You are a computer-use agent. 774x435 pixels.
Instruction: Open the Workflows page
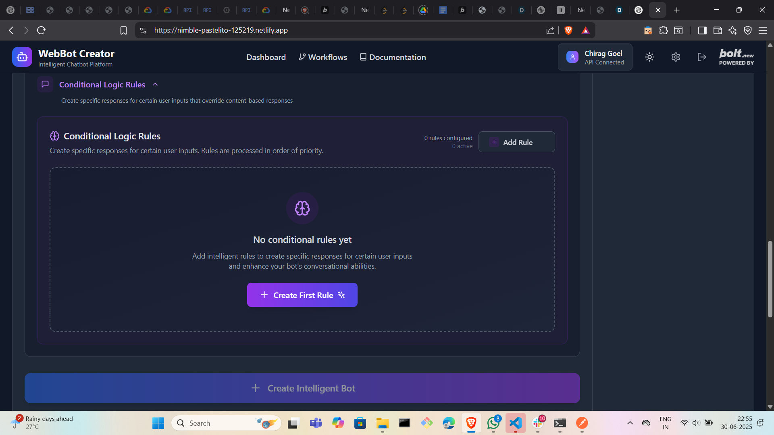[323, 57]
